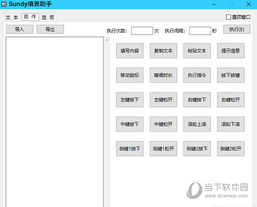Click the 侧键2按下 button
257x207 pixels.
pos(197,149)
